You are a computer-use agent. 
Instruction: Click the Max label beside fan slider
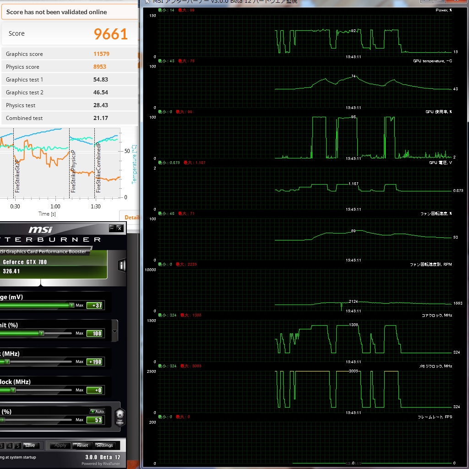point(80,420)
